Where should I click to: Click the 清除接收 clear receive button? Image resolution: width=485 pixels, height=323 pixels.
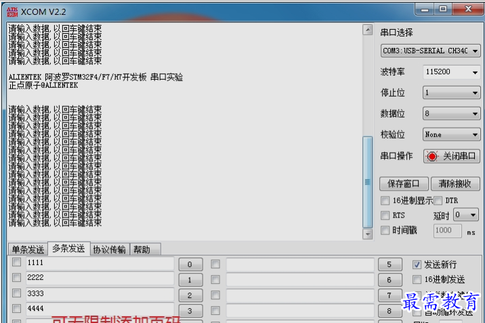pos(455,184)
